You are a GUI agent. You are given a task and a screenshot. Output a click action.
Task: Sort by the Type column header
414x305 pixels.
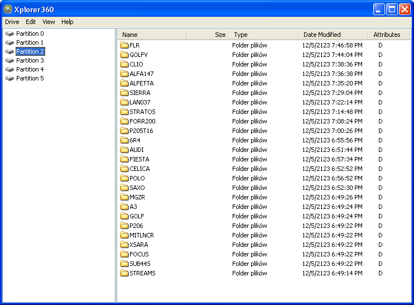pos(264,35)
